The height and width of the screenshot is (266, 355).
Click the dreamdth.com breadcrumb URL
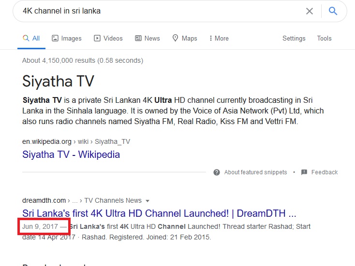(x=82, y=200)
